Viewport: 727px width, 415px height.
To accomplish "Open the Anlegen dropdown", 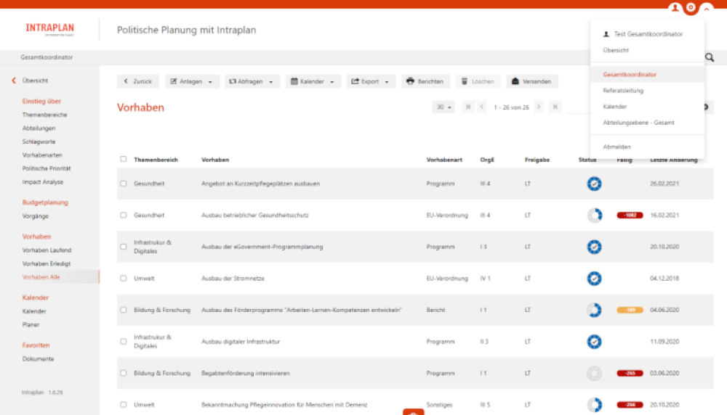I will click(x=192, y=81).
